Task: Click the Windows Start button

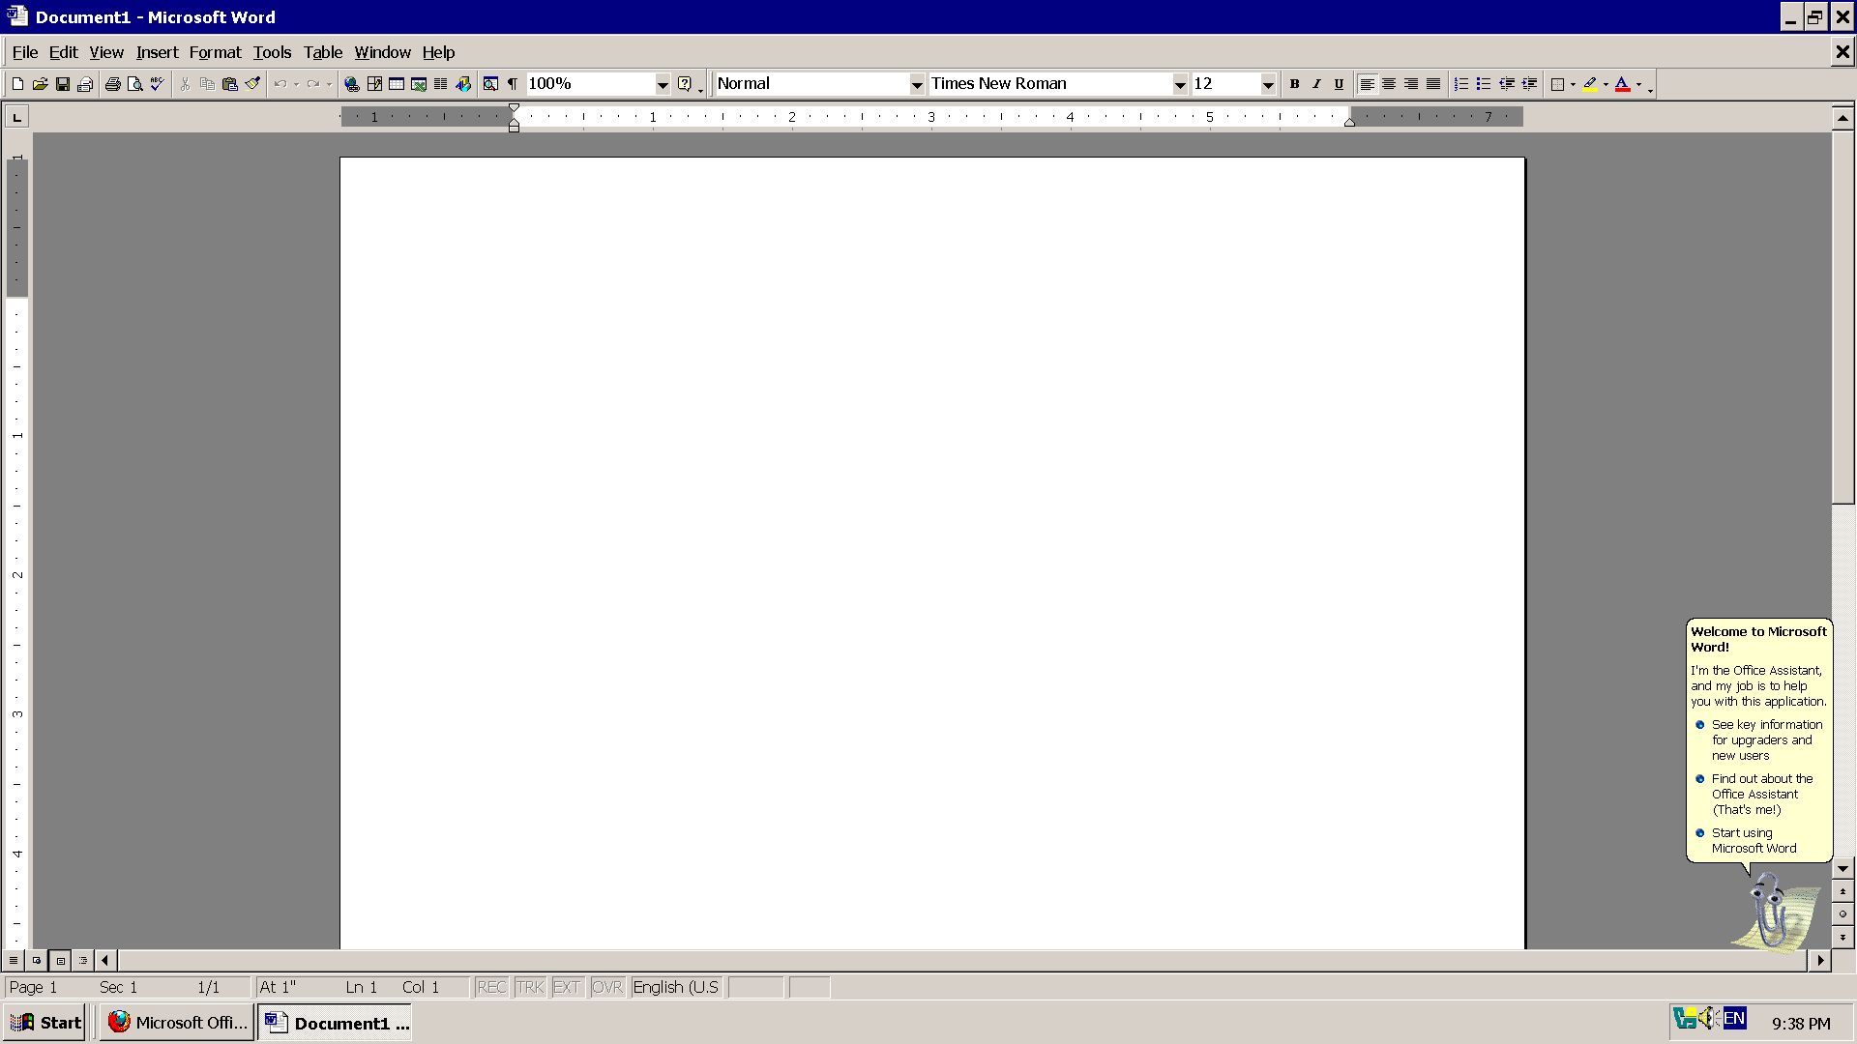Action: click(46, 1022)
